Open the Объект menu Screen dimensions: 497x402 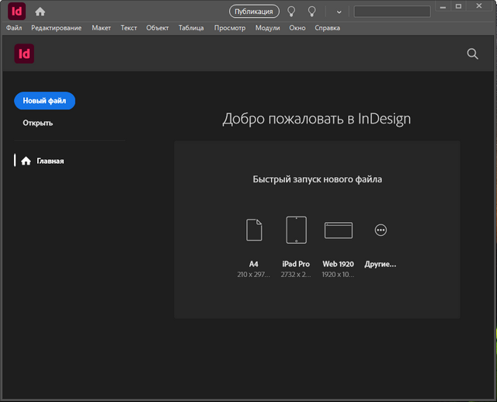coord(158,28)
